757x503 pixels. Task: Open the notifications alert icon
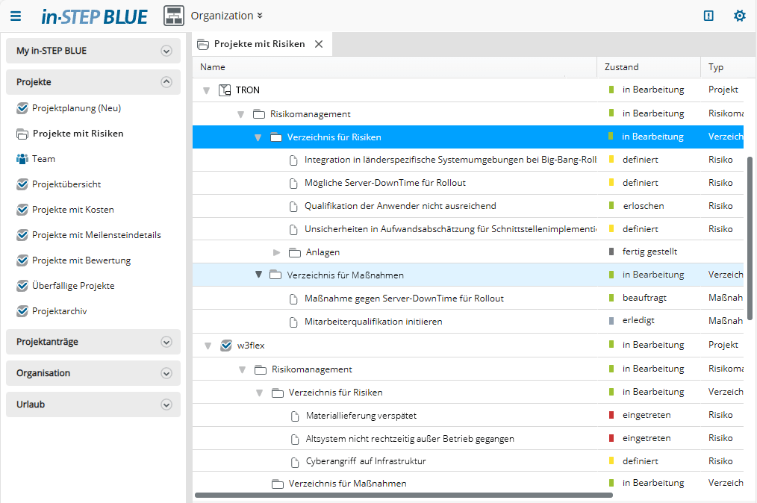pyautogui.click(x=708, y=16)
